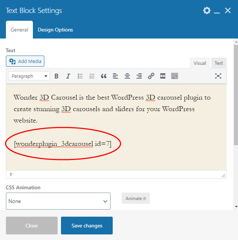Image resolution: width=238 pixels, height=240 pixels.
Task: Insert the Read More tag
Action: tap(163, 76)
